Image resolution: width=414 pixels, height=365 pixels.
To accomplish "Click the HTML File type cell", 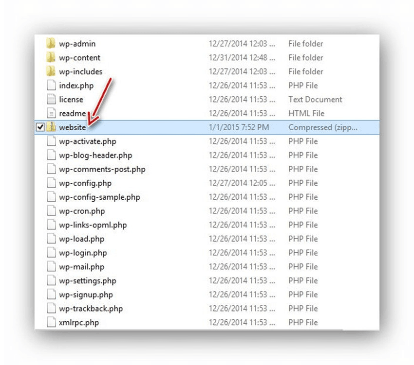I will (x=306, y=113).
